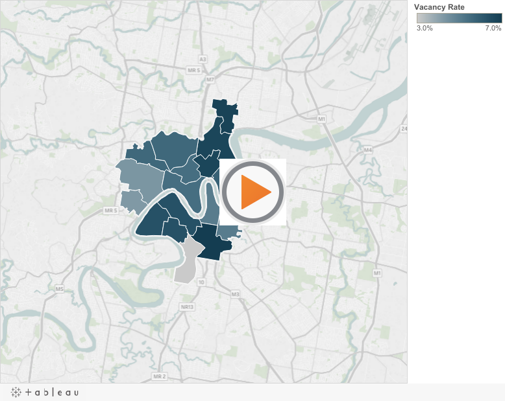Select the northernmost dark blue map region
Image resolution: width=505 pixels, height=401 pixels.
[224, 109]
